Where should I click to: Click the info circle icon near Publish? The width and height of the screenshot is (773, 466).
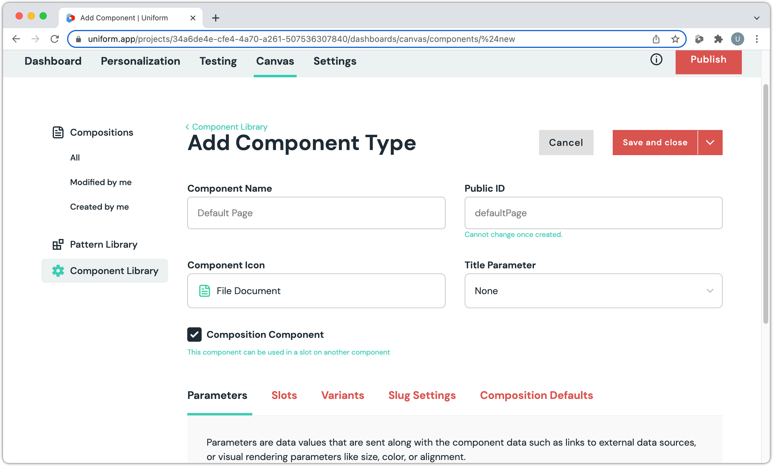pyautogui.click(x=656, y=59)
